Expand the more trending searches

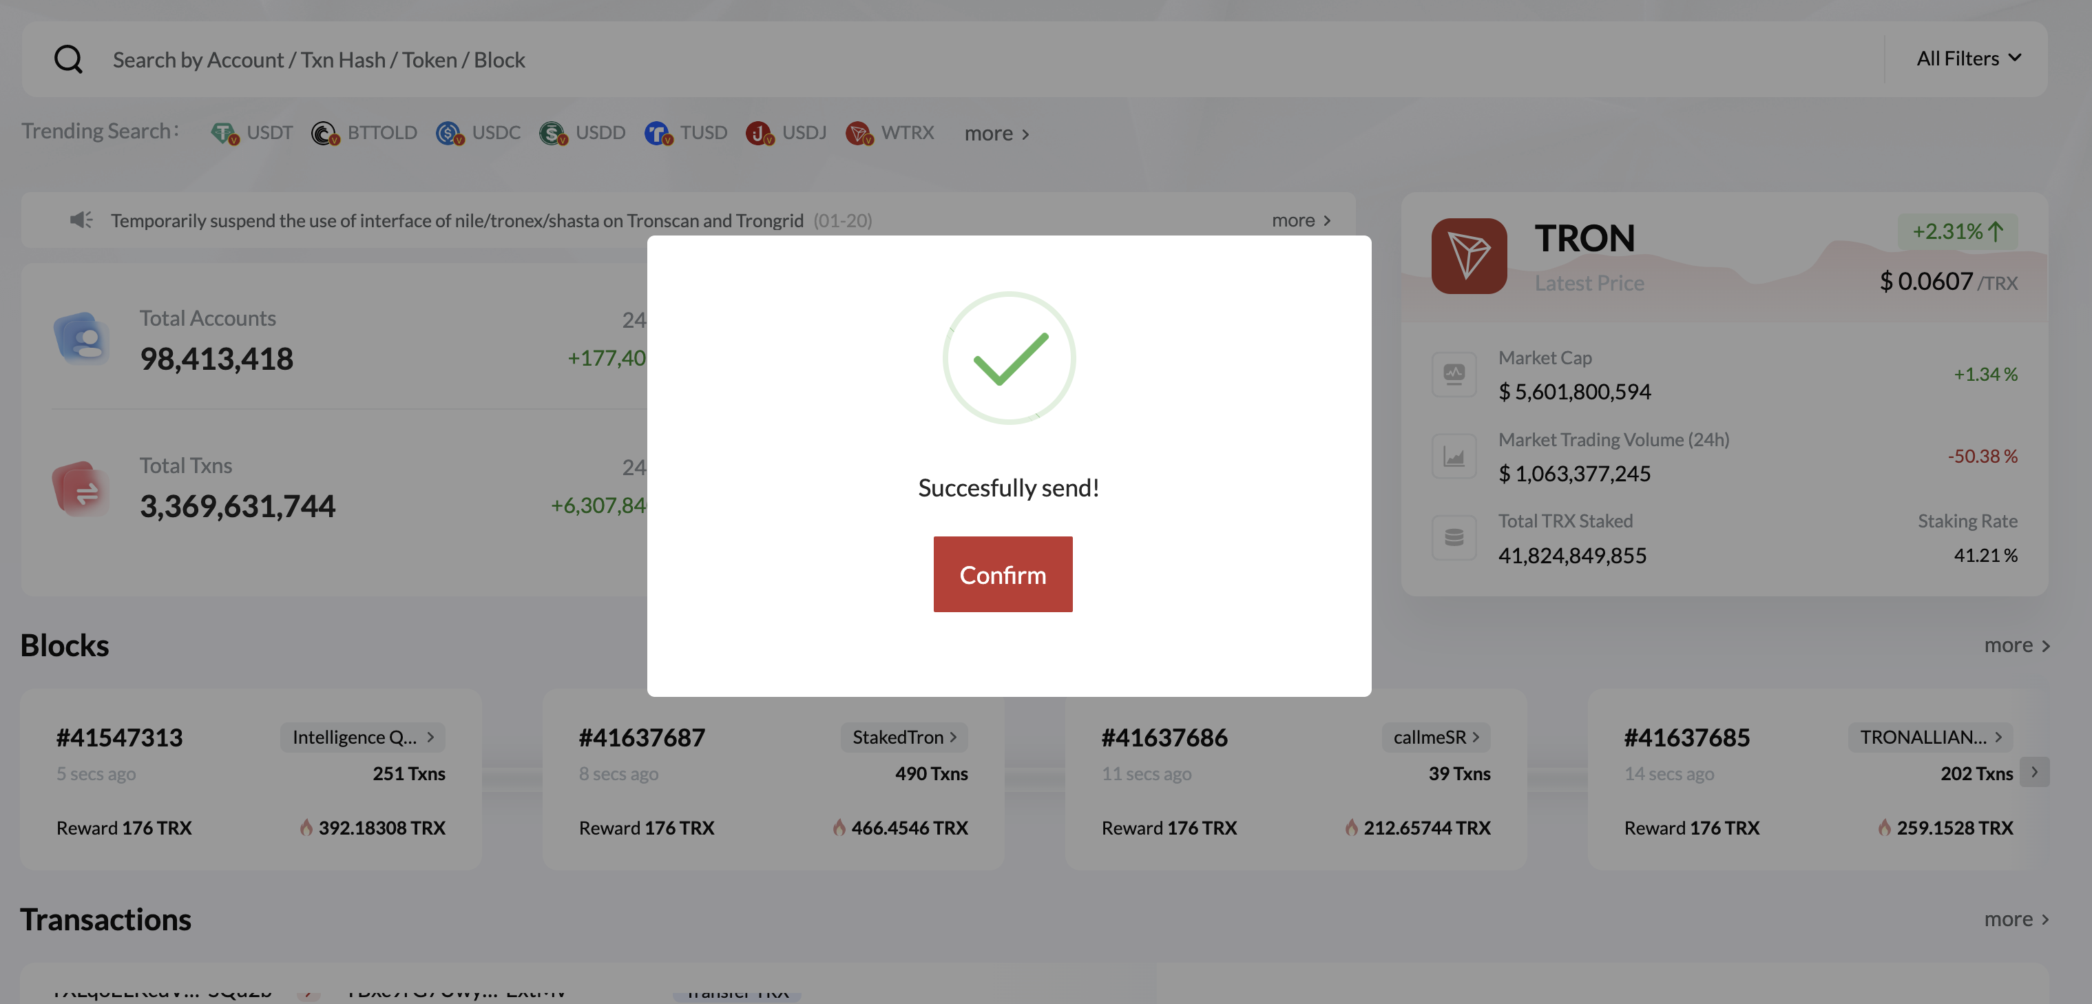996,131
